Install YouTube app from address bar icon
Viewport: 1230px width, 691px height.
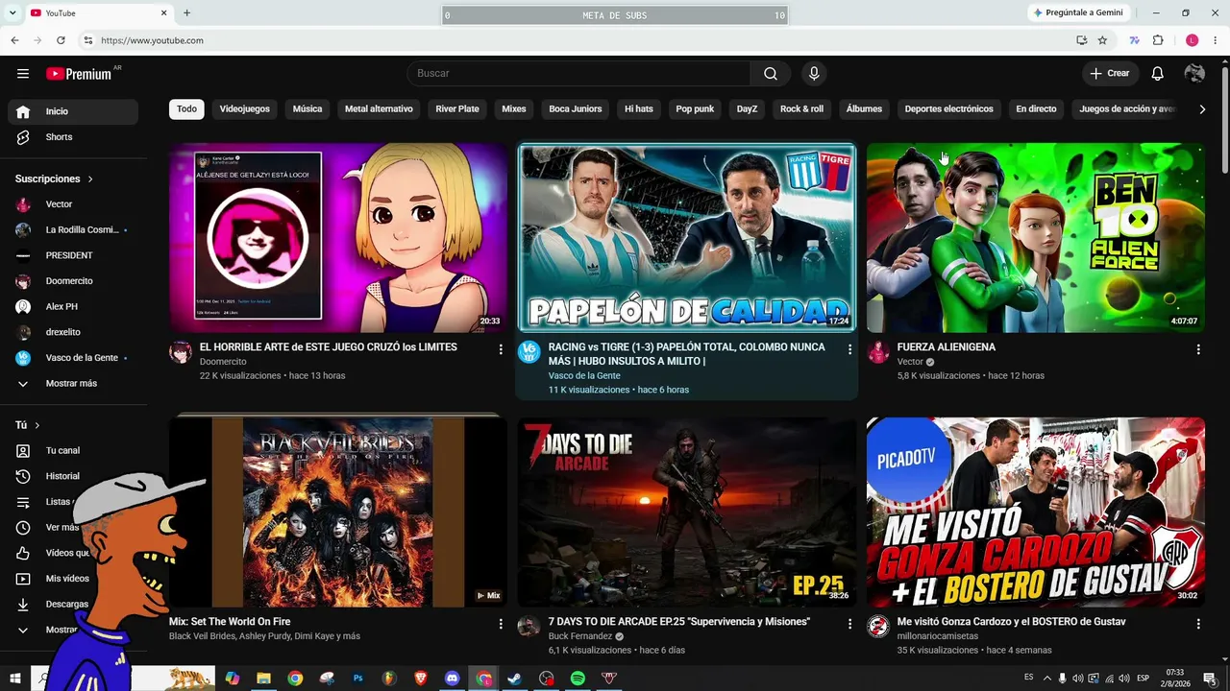pyautogui.click(x=1082, y=40)
